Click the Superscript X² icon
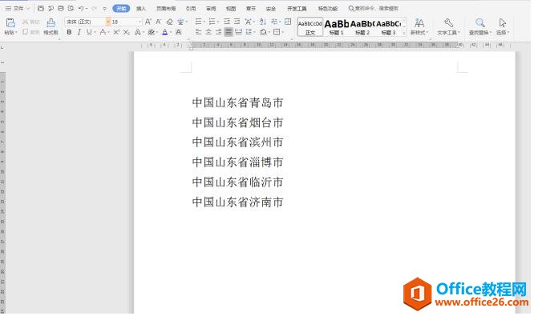The image size is (534, 316). (116, 32)
